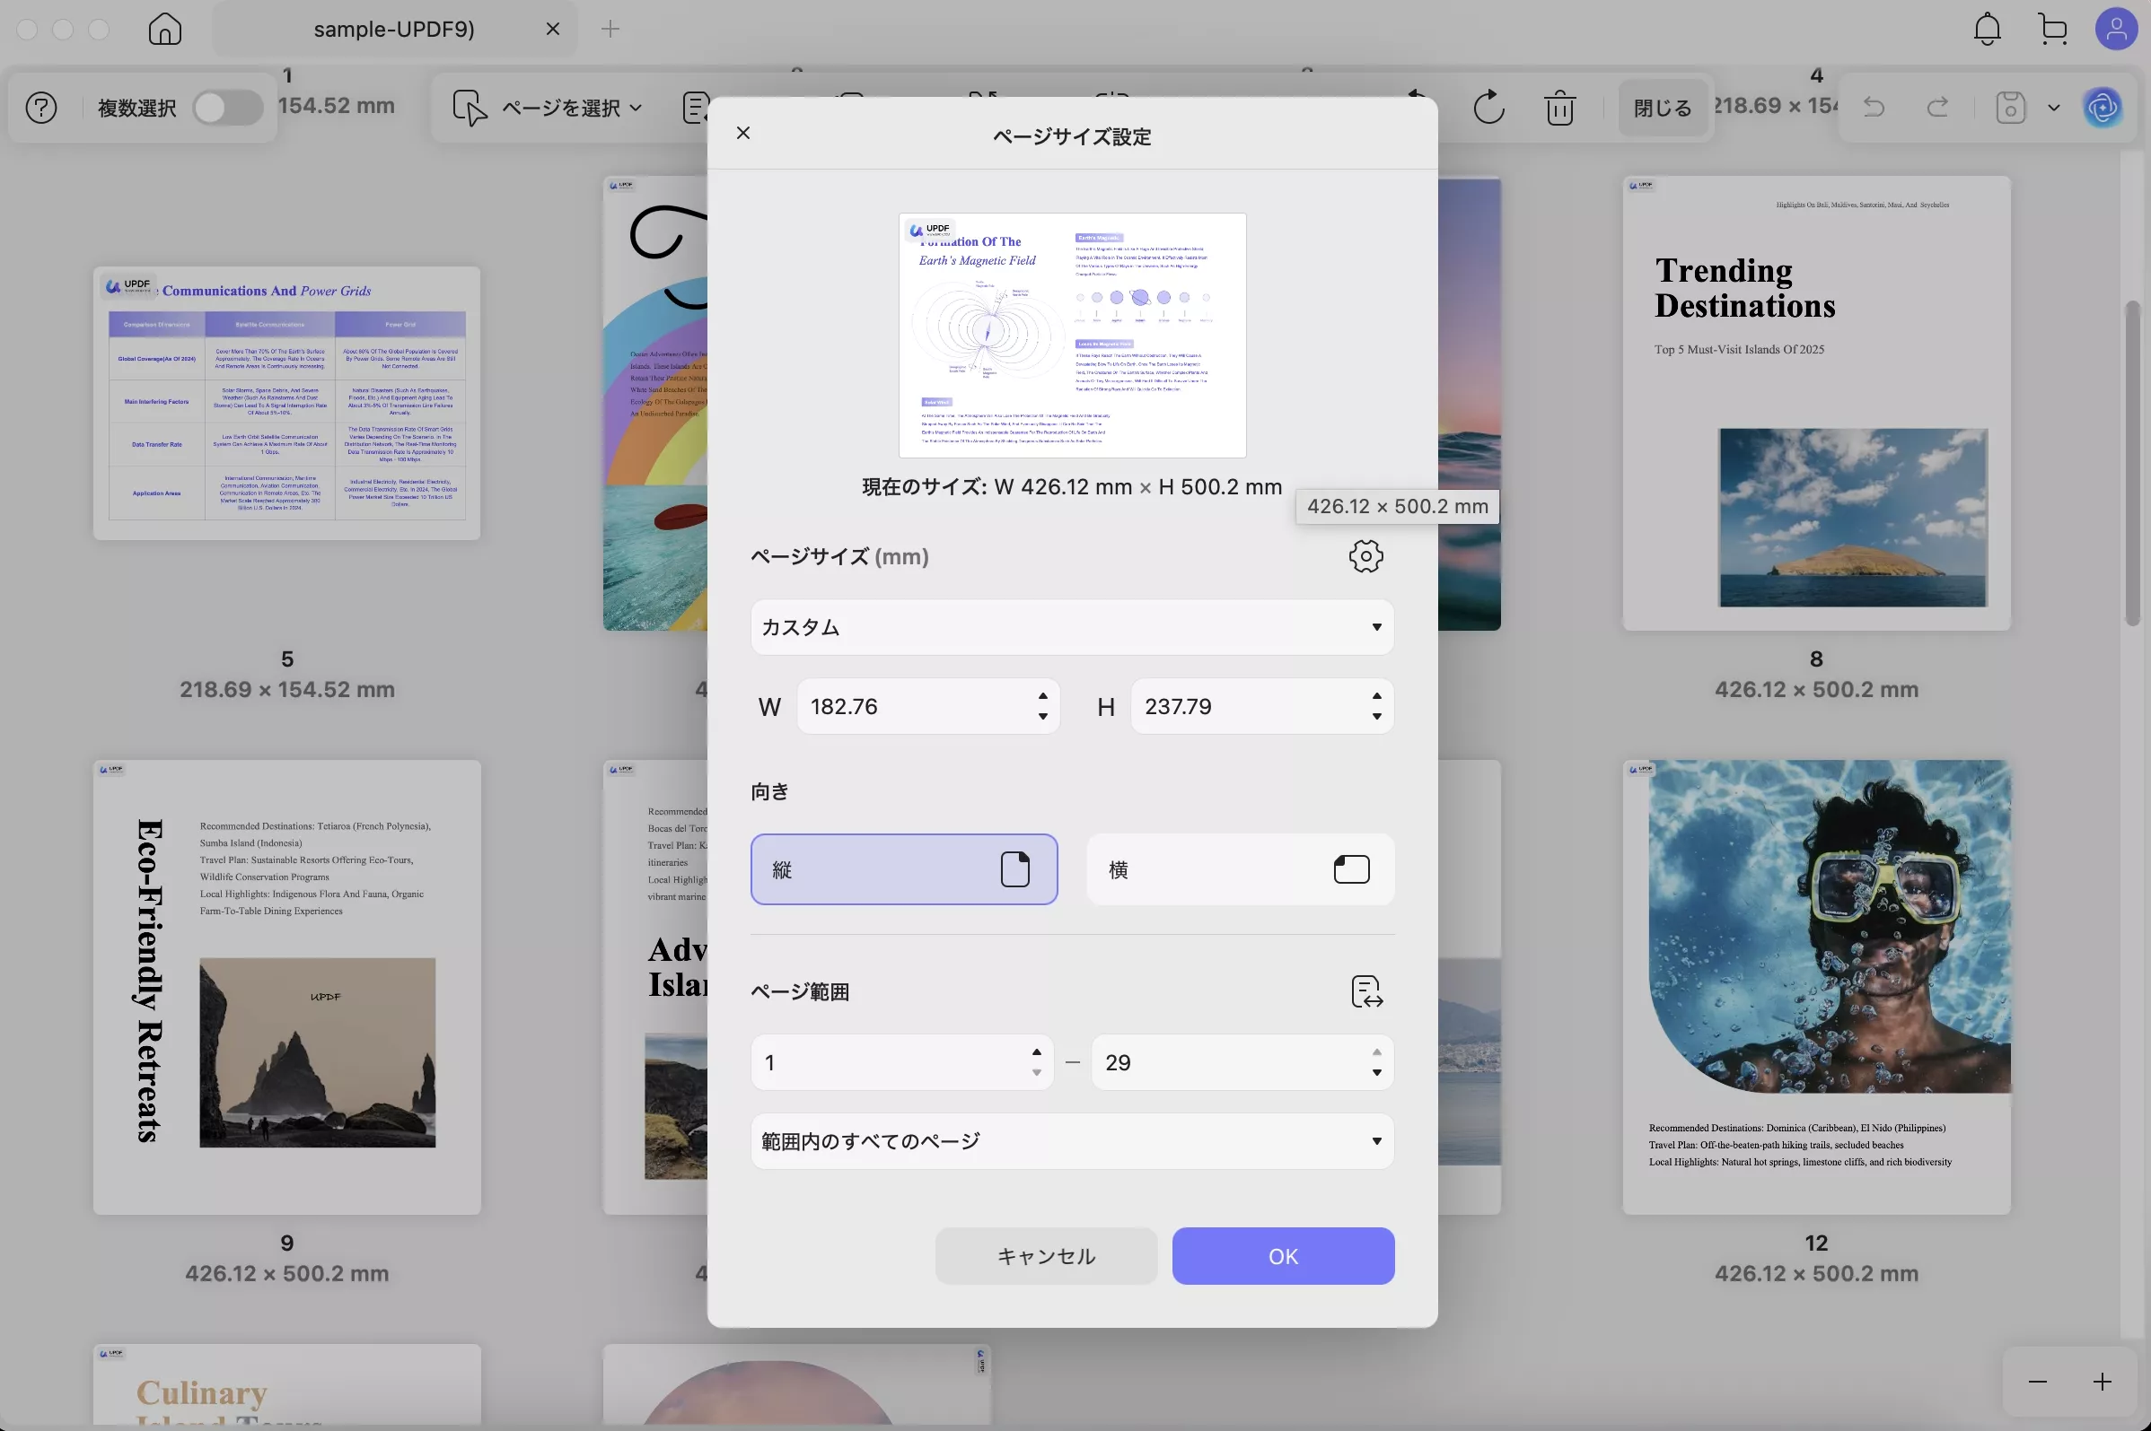Click the user account avatar

pos(2115,30)
